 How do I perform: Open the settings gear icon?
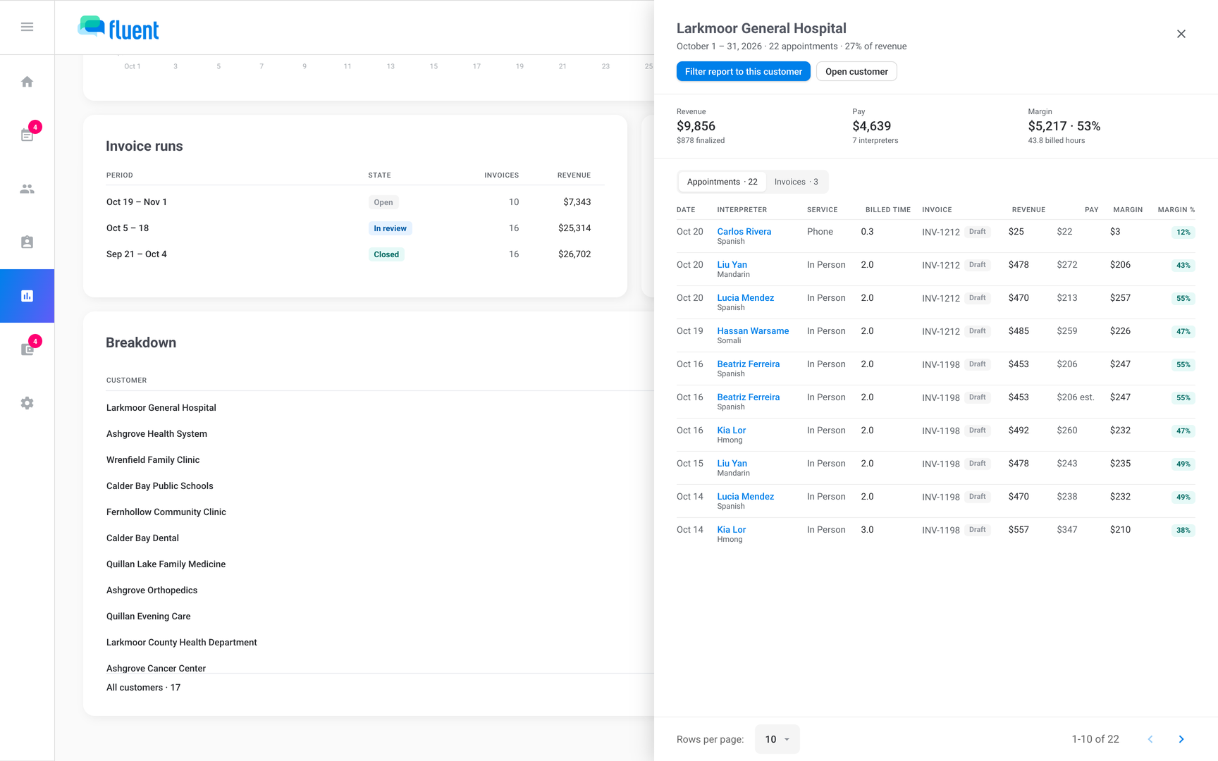27,403
